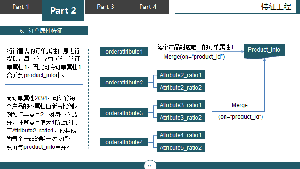Screen dimensions: 300x169
Task: Click the Attribute2_ratio1 box
Action: click(181, 75)
